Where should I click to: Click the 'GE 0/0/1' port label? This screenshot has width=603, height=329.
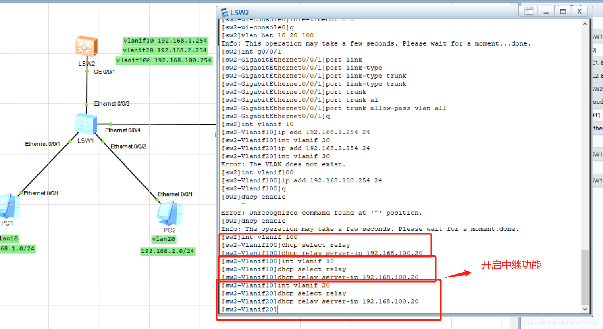[104, 72]
